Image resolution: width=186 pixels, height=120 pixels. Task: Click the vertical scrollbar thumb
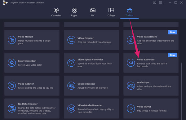[181, 91]
